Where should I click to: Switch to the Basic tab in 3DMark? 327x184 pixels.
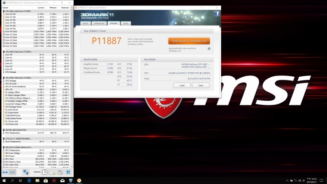point(86,23)
